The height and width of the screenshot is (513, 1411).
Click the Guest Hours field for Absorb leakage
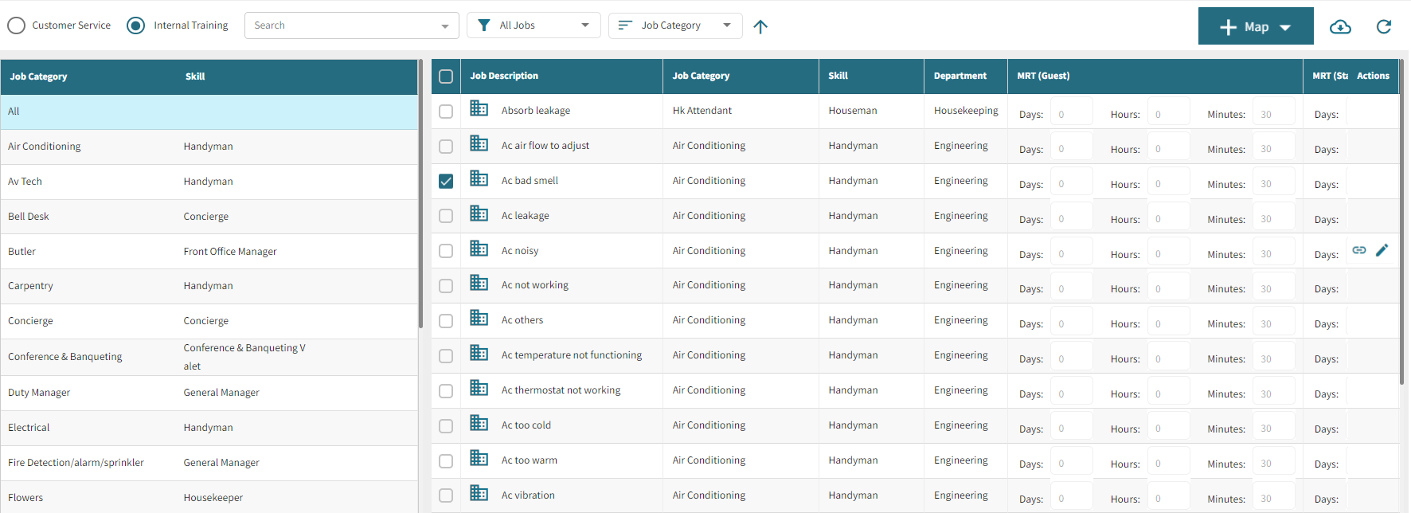point(1167,114)
